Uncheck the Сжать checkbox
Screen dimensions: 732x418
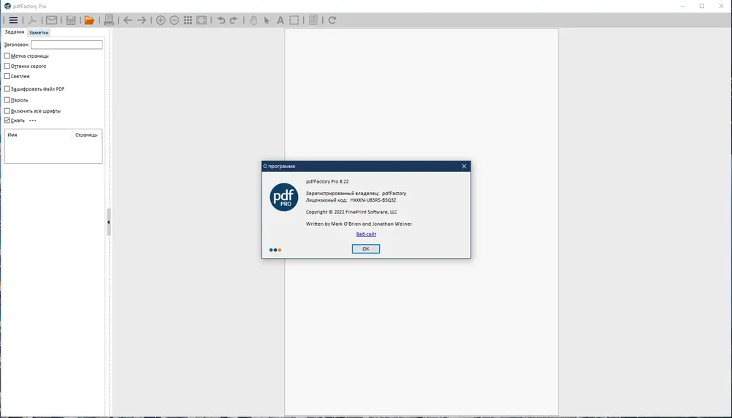[7, 121]
